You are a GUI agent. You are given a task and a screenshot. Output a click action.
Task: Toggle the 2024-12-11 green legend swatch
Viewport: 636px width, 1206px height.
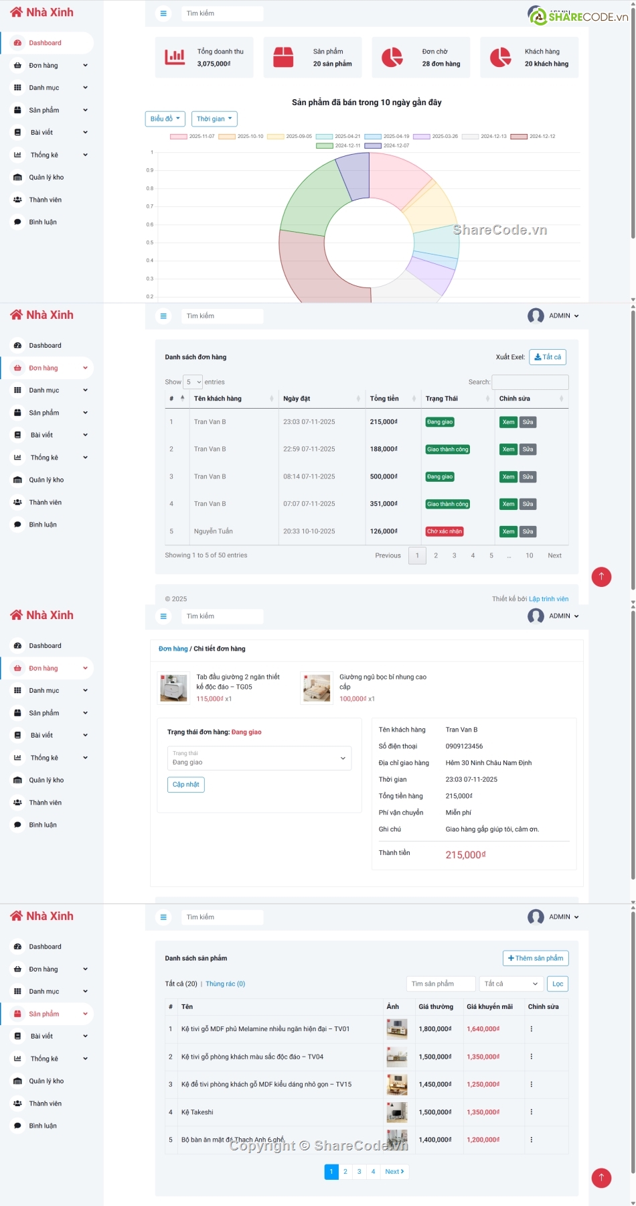point(325,146)
